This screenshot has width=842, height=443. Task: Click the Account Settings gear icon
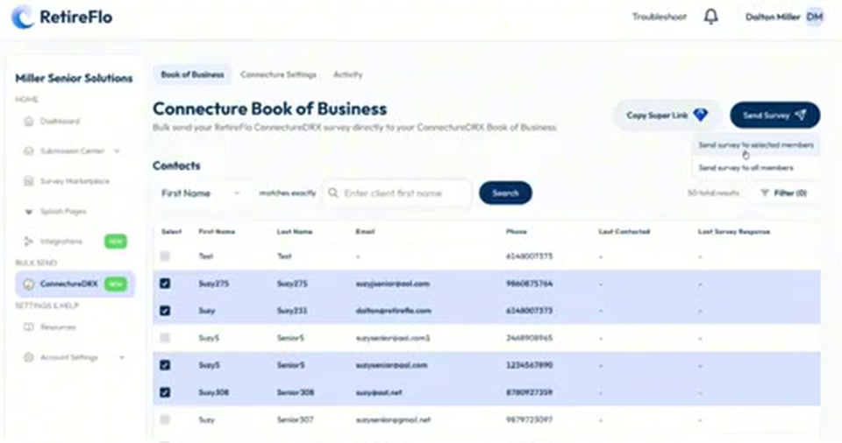tap(29, 357)
